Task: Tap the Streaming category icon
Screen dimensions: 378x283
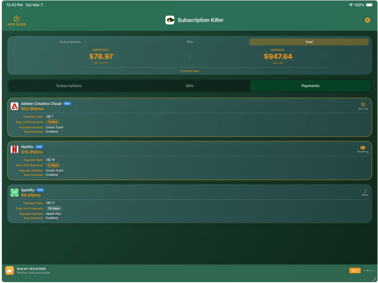Action: [363, 148]
